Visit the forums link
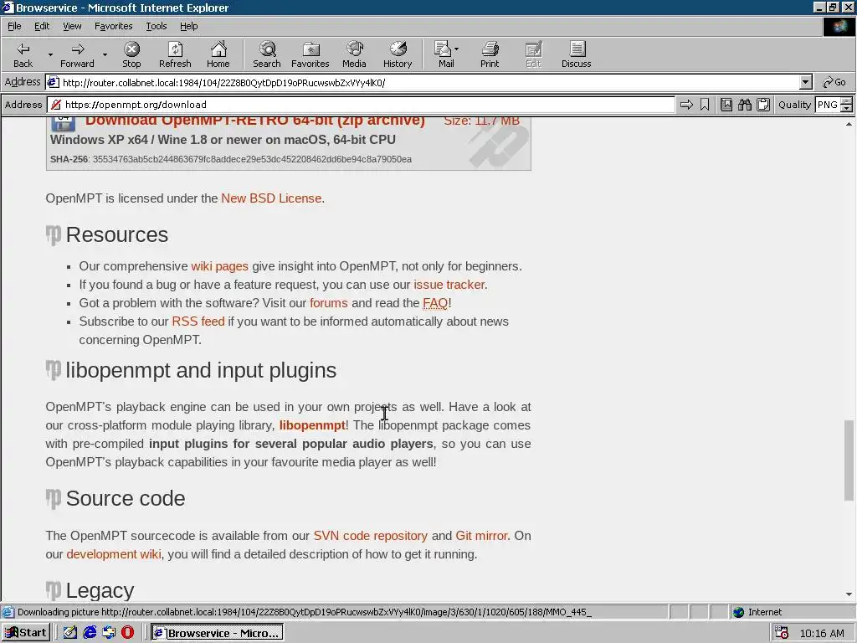 (328, 303)
